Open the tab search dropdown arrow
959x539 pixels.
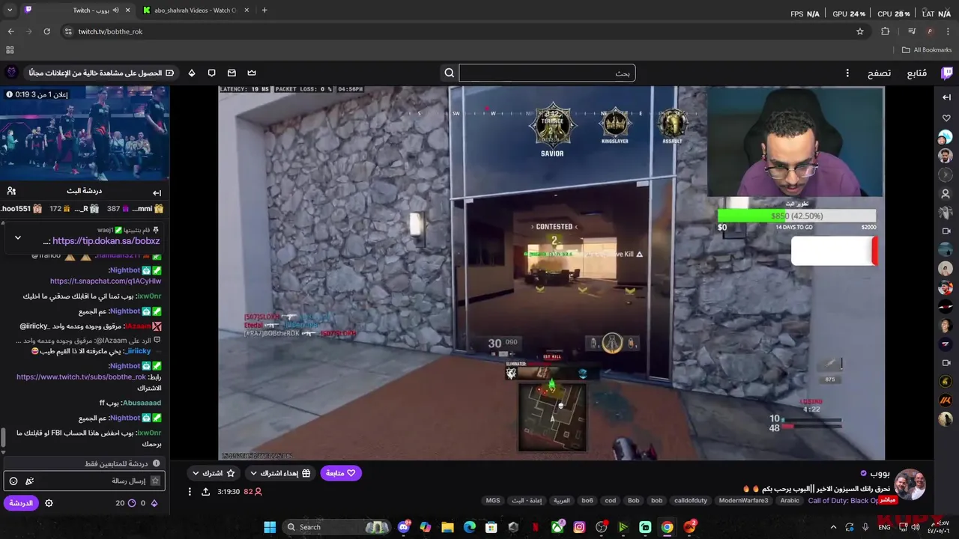pos(10,10)
